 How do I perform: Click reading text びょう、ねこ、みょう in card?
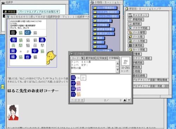tap(19, 28)
